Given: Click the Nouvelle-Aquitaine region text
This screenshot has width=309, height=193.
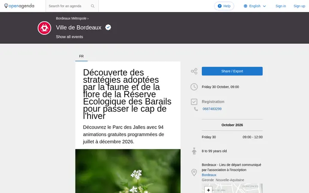Looking at the screenshot, I should pos(230,180).
